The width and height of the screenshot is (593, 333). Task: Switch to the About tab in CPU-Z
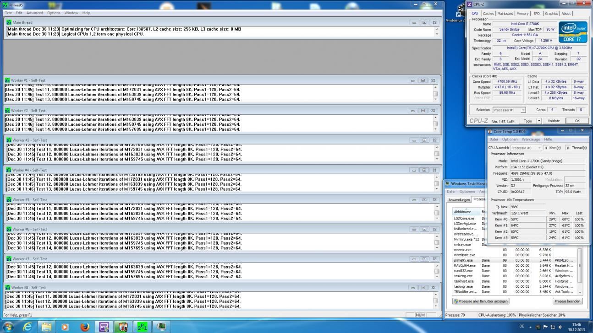[566, 14]
